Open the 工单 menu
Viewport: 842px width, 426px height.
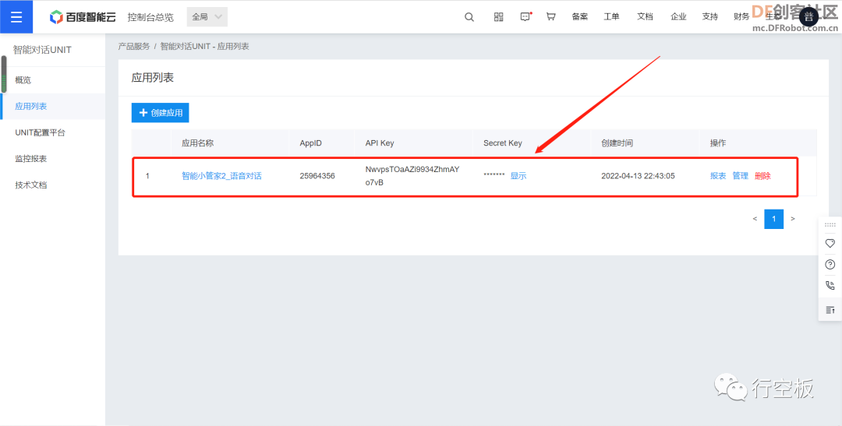[x=612, y=16]
